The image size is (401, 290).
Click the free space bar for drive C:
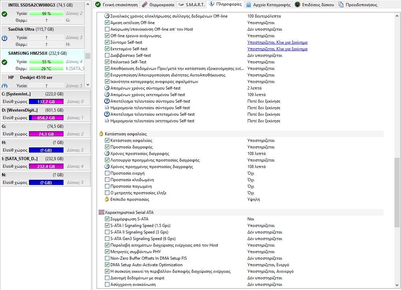46,102
